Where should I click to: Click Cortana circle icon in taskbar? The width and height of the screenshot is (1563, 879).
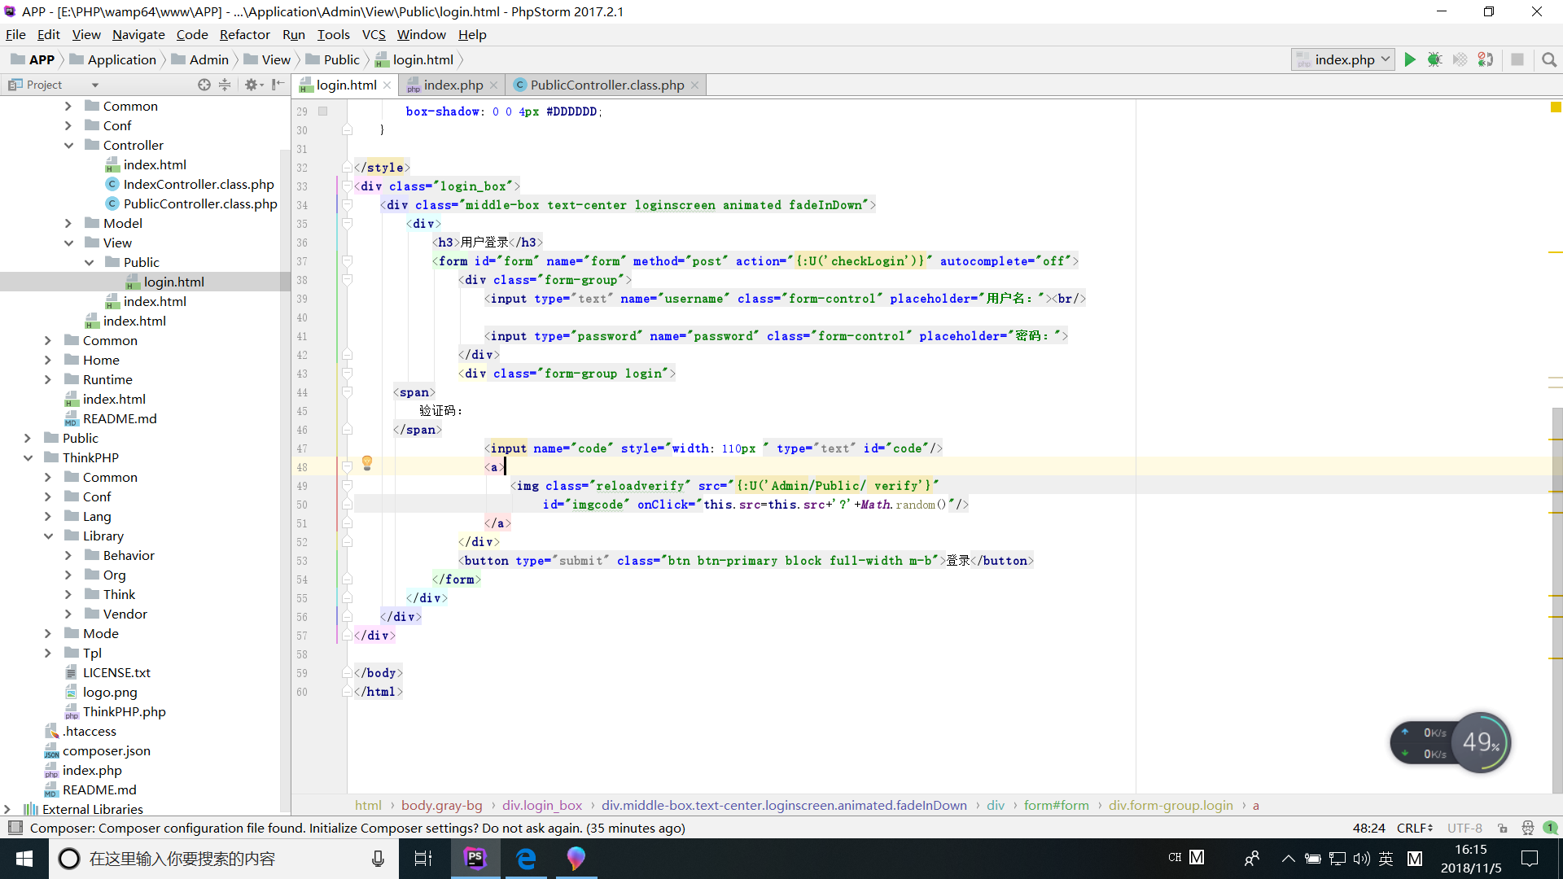[69, 859]
